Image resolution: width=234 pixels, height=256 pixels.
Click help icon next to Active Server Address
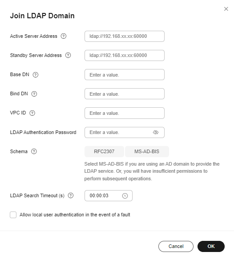pyautogui.click(x=64, y=36)
